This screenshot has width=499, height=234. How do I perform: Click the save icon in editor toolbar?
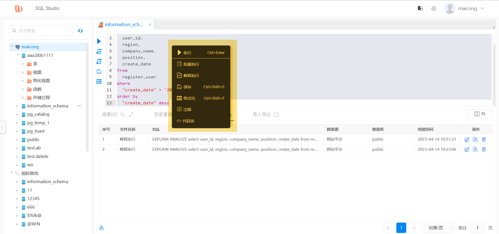click(99, 72)
